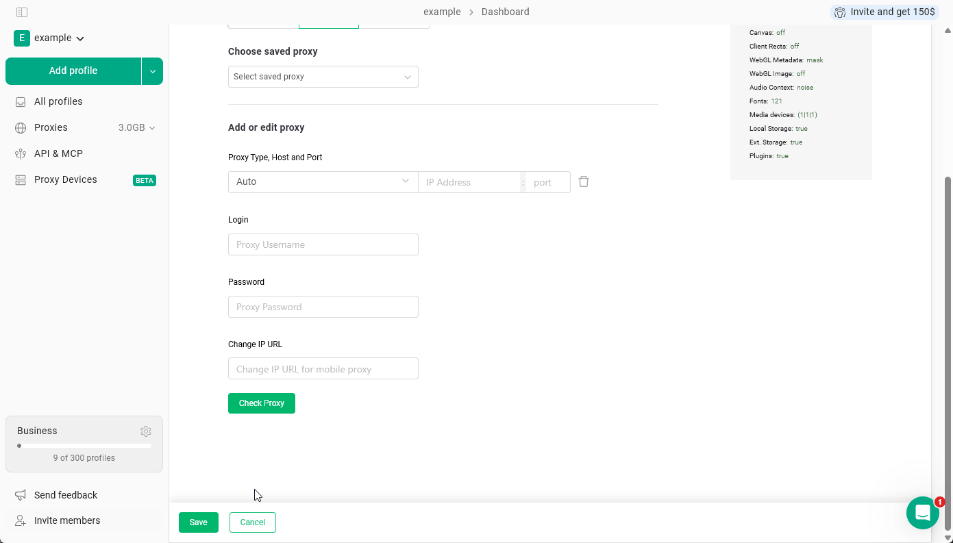Viewport: 953px width, 543px height.
Task: Click the Proxy Devices server icon
Action: coord(21,179)
